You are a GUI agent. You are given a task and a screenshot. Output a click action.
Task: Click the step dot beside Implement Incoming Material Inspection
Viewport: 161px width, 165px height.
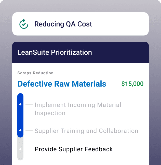(20, 104)
